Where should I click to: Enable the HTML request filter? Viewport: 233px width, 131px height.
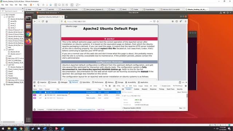click(118, 86)
